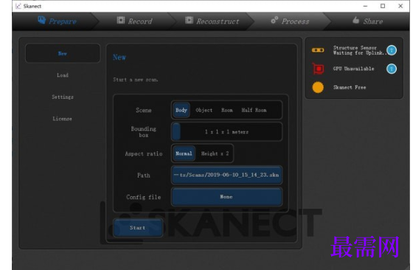Click the Skanect Free license text

tap(350, 88)
